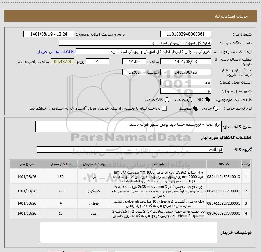Select item code 0821110808430001

[224, 191]
